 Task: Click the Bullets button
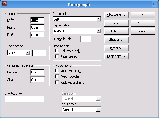tap(117, 31)
